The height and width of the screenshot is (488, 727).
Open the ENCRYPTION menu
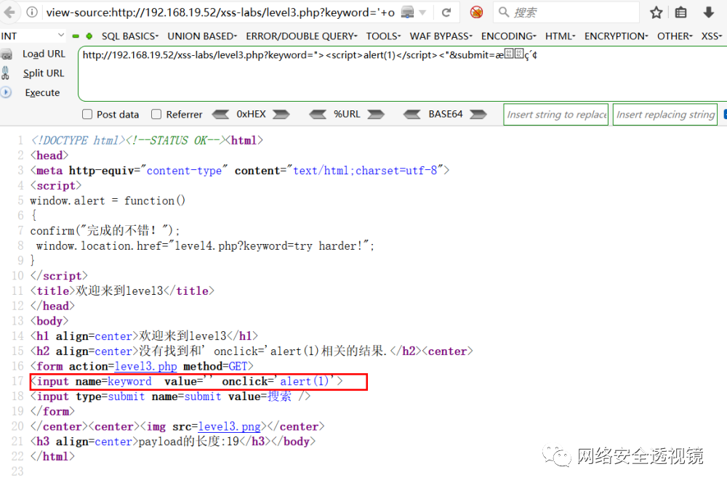pos(616,36)
